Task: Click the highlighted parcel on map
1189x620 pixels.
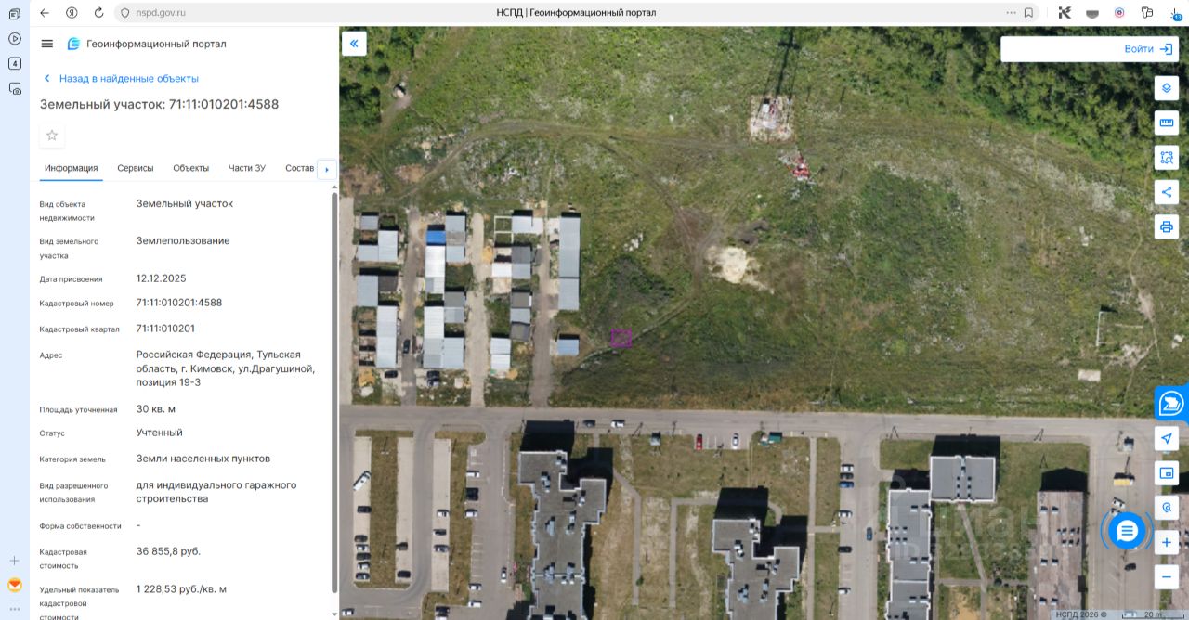Action: pyautogui.click(x=621, y=339)
